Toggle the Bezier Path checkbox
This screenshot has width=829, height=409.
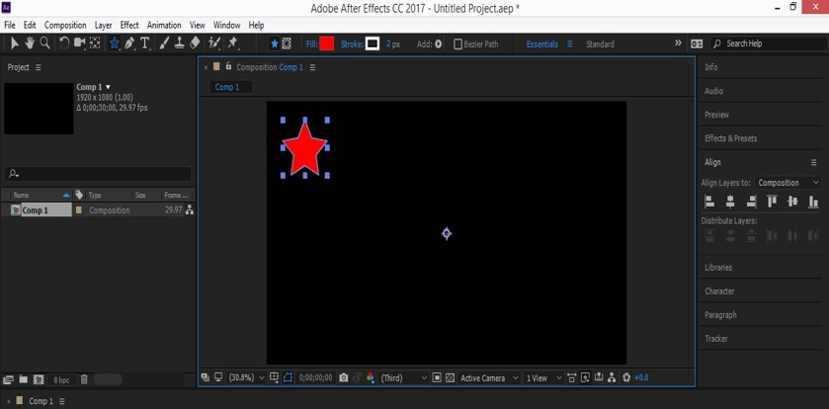click(457, 44)
